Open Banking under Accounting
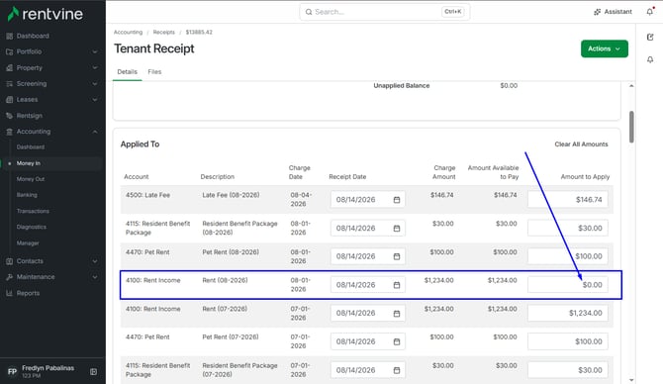Viewport: 663px width, 384px height. [27, 195]
